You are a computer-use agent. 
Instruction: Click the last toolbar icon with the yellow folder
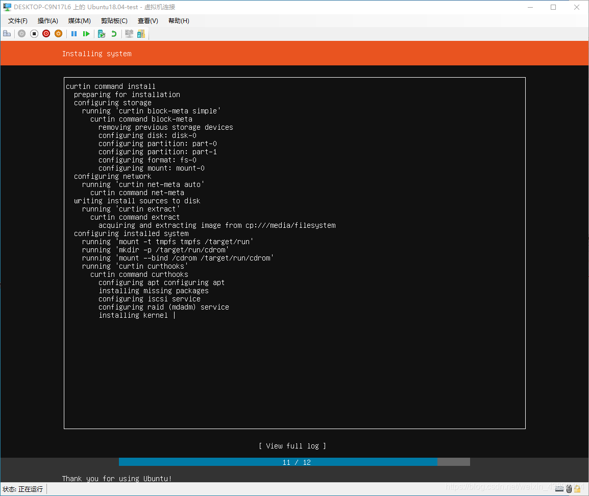point(141,34)
